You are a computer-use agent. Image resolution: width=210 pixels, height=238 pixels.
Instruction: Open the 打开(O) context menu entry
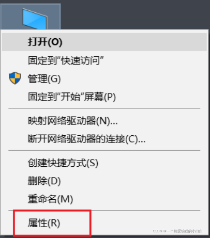(x=104, y=42)
